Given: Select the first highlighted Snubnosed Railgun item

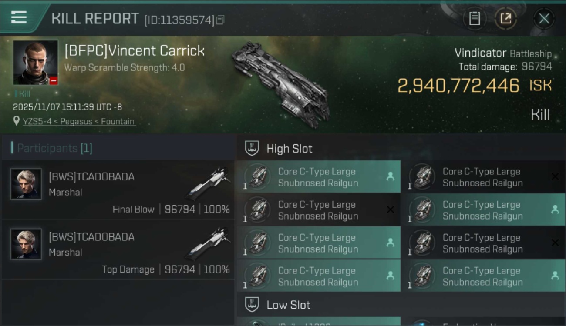Looking at the screenshot, I should click(318, 177).
